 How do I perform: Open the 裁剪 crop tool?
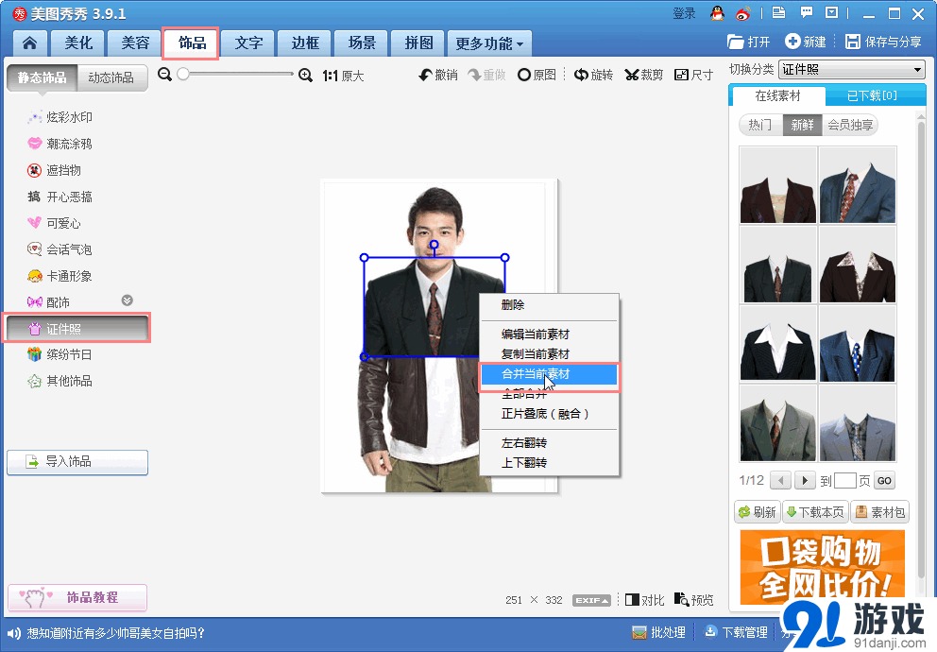coord(644,76)
